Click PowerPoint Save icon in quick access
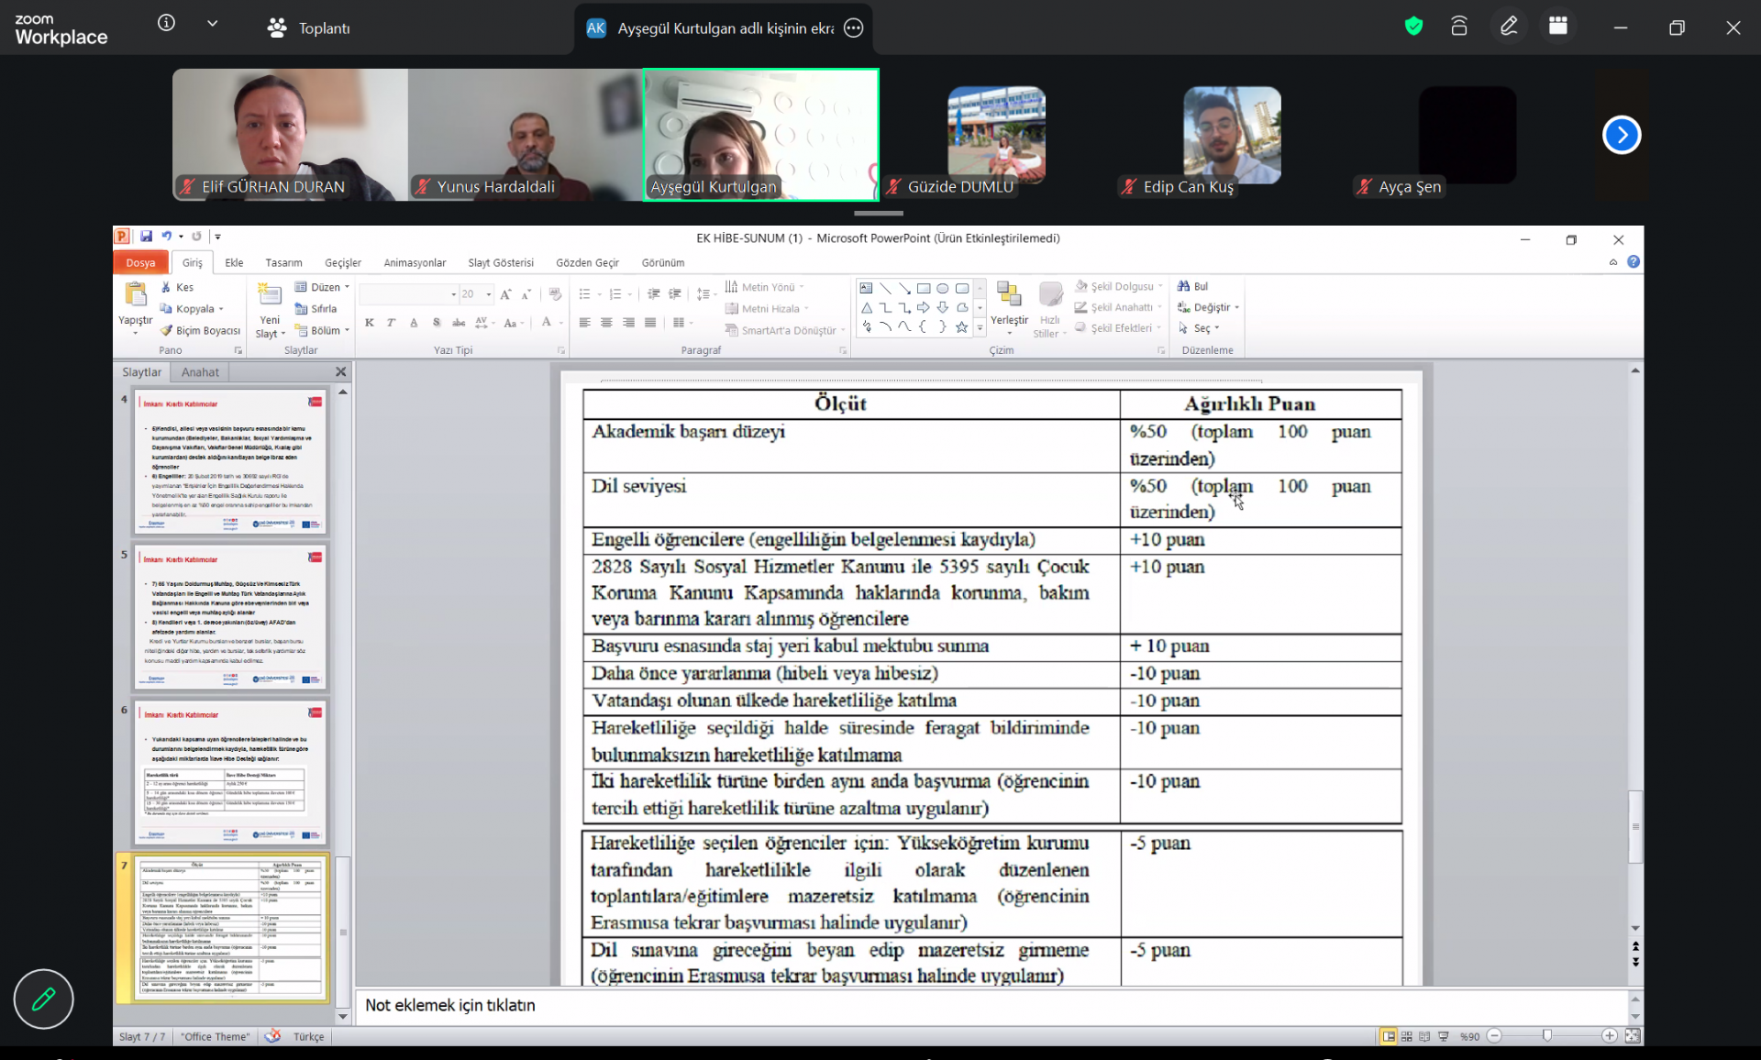The image size is (1761, 1060). pos(146,237)
